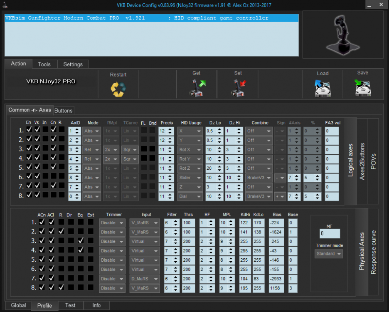Click the Restart recycle-arrows icon
Screen dimensions: 389x312
coord(118,89)
